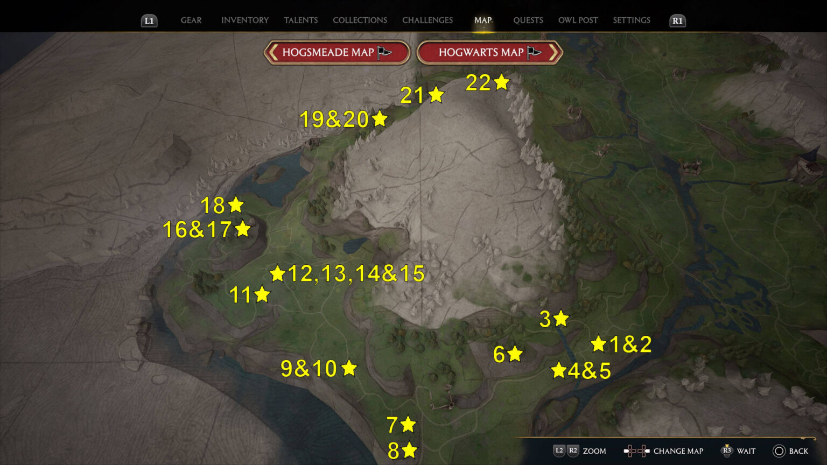827x465 pixels.
Task: Click the D-pad Change Map icon
Action: pyautogui.click(x=636, y=451)
